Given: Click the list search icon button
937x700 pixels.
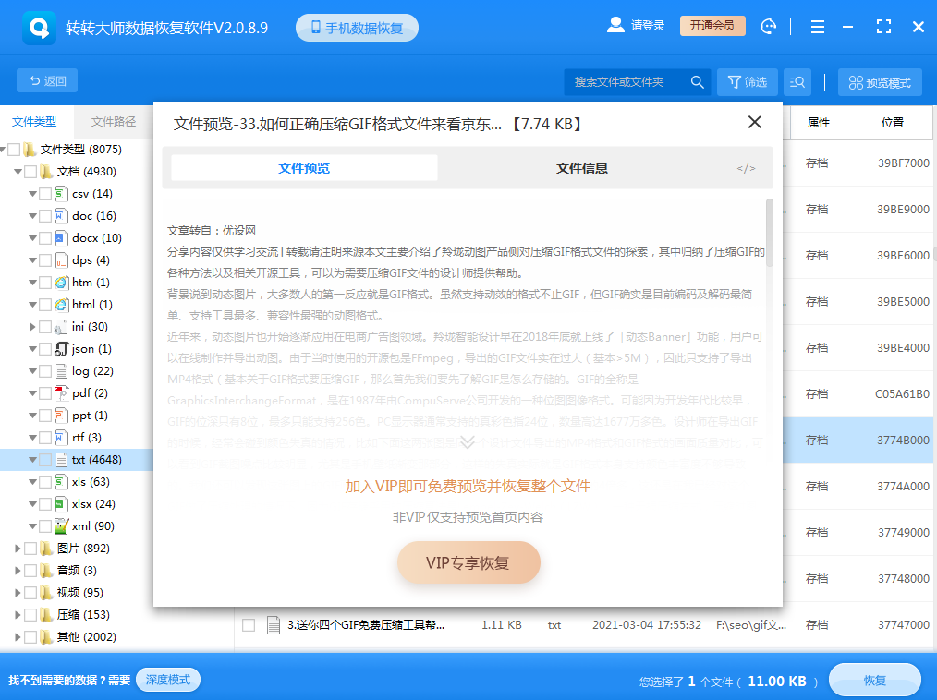Looking at the screenshot, I should [x=797, y=82].
